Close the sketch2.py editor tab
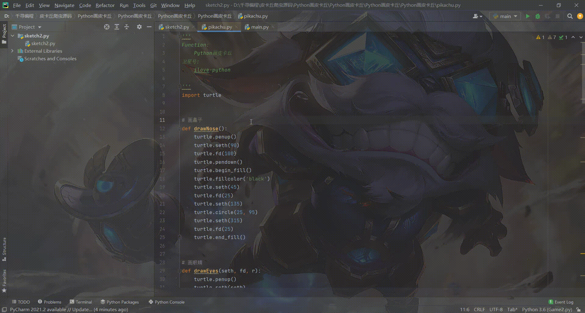The image size is (585, 313). click(193, 27)
